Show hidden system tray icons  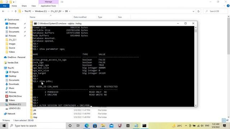(x=186, y=126)
